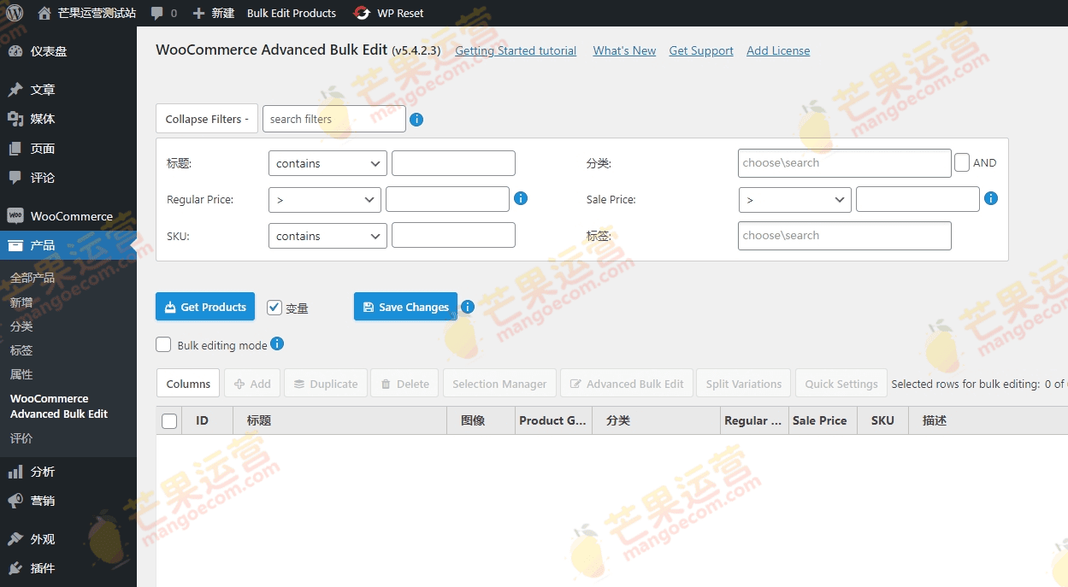1068x587 pixels.
Task: Open 属性 submenu item
Action: point(21,374)
